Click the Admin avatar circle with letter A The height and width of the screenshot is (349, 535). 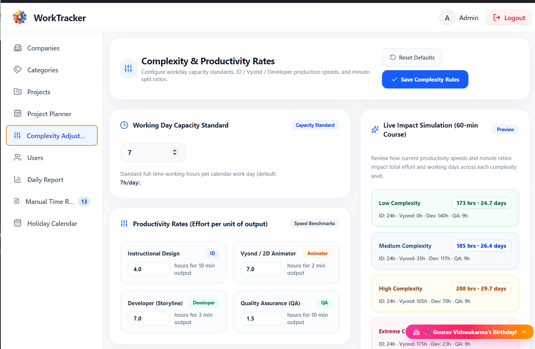point(447,18)
